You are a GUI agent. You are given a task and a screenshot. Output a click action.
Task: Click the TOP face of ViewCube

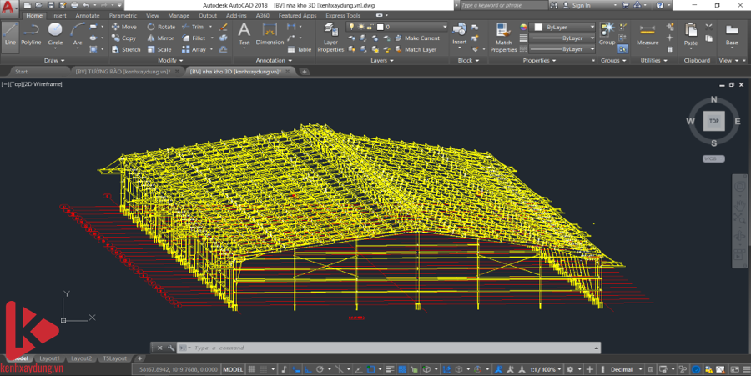(713, 121)
